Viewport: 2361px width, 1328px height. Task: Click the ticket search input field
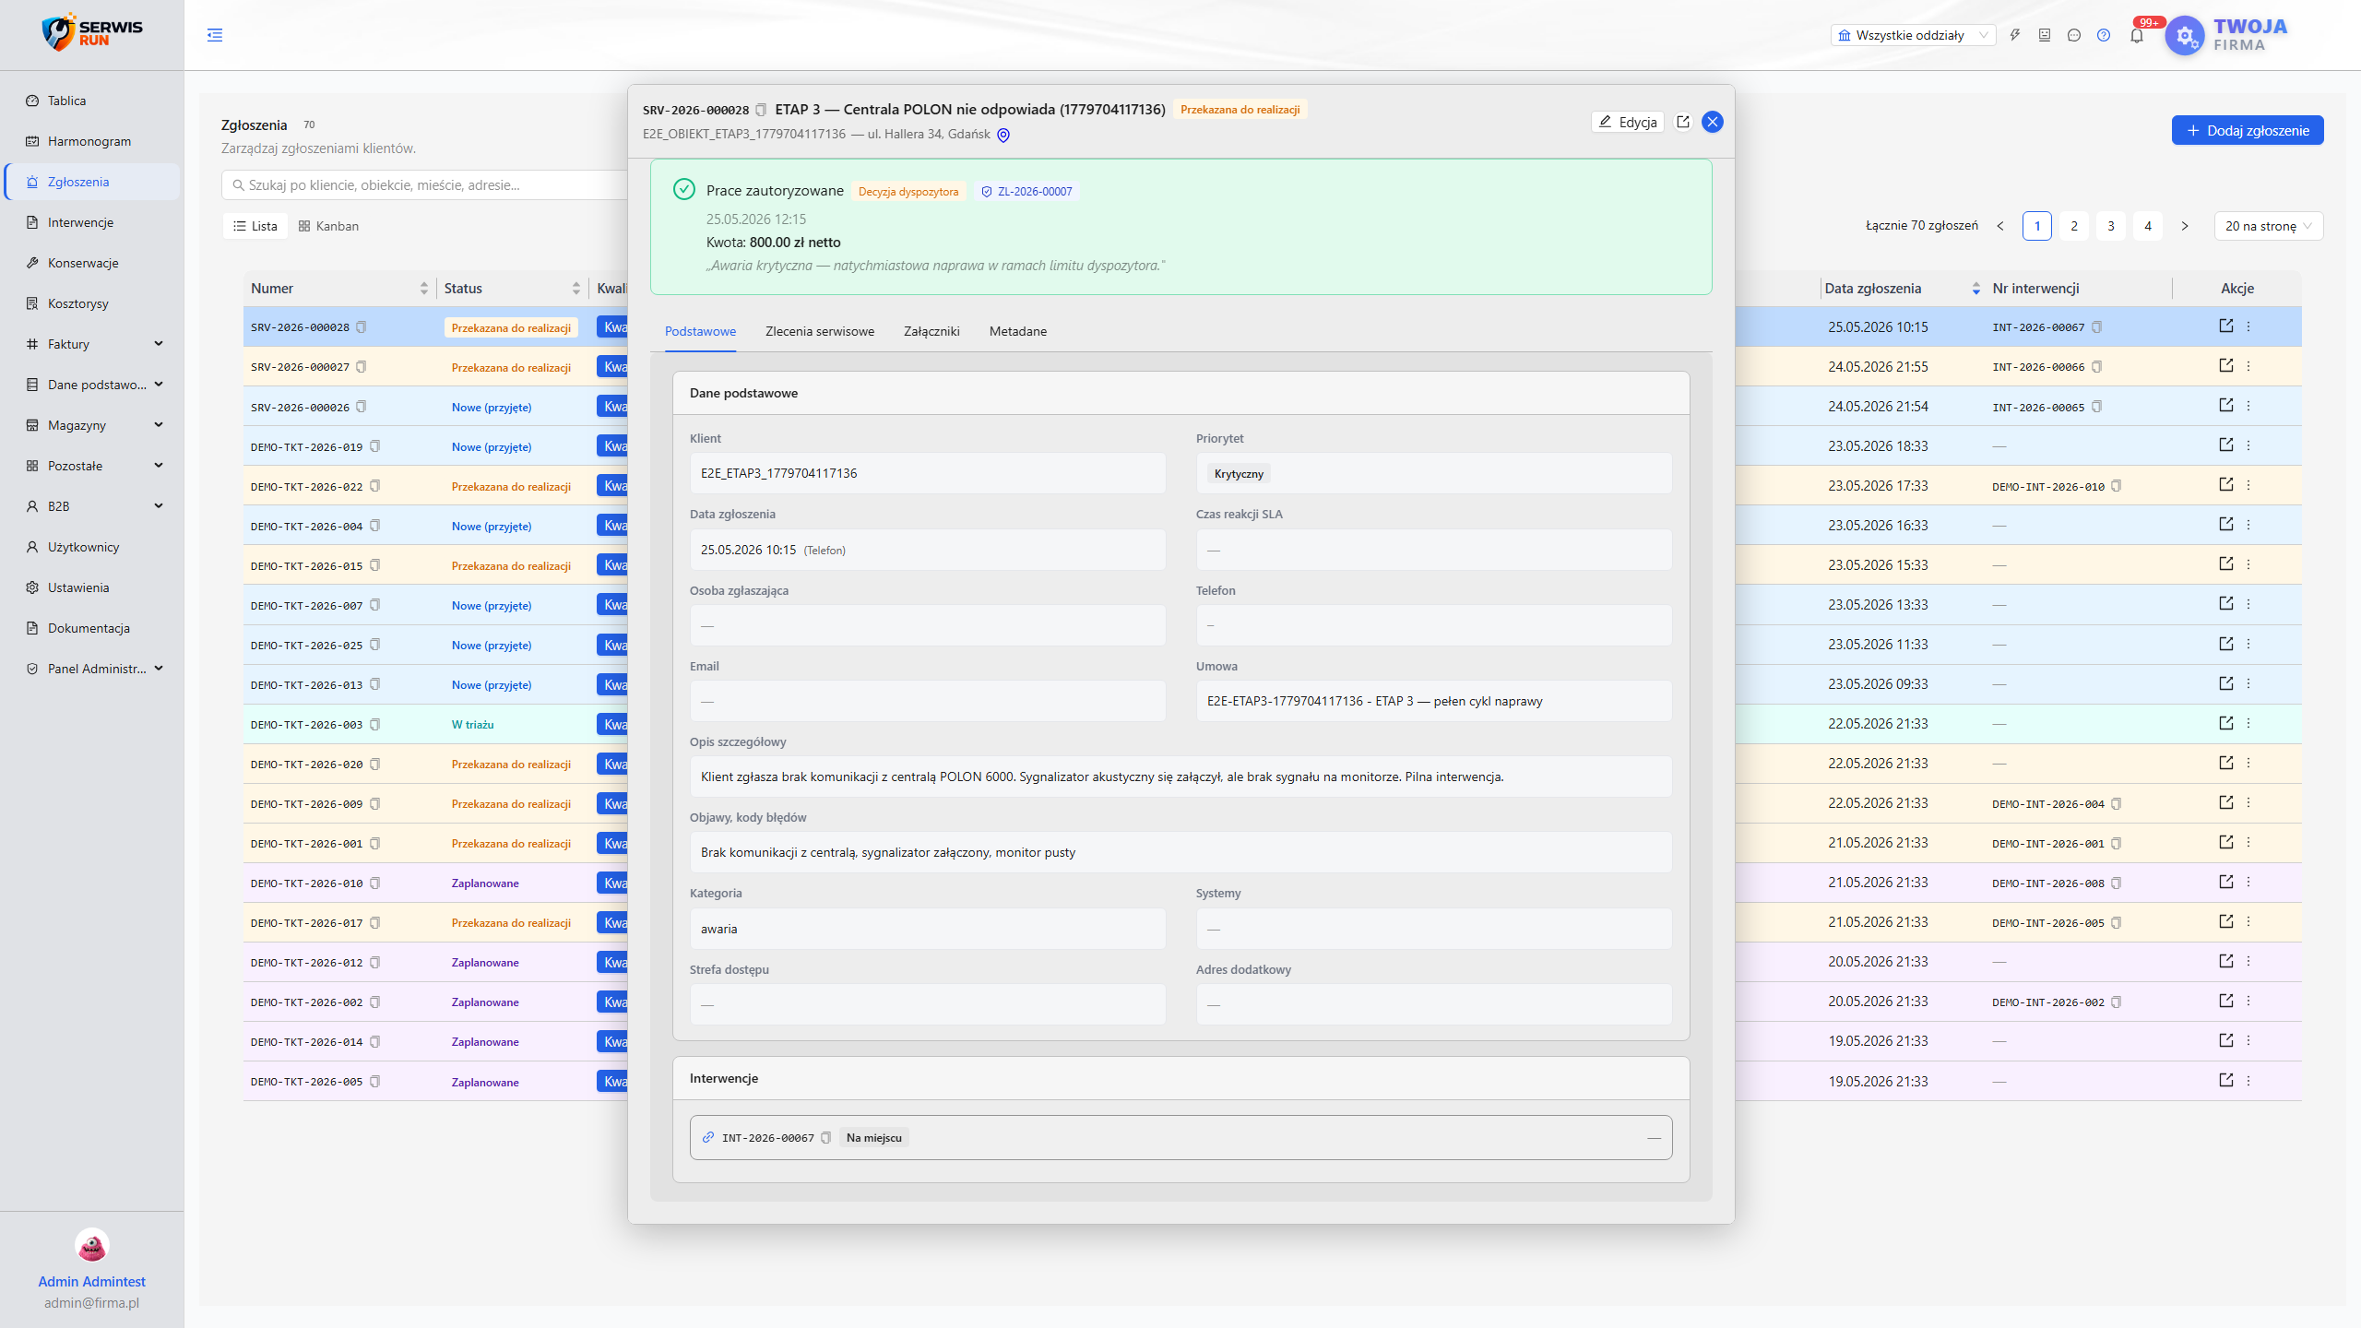[424, 185]
